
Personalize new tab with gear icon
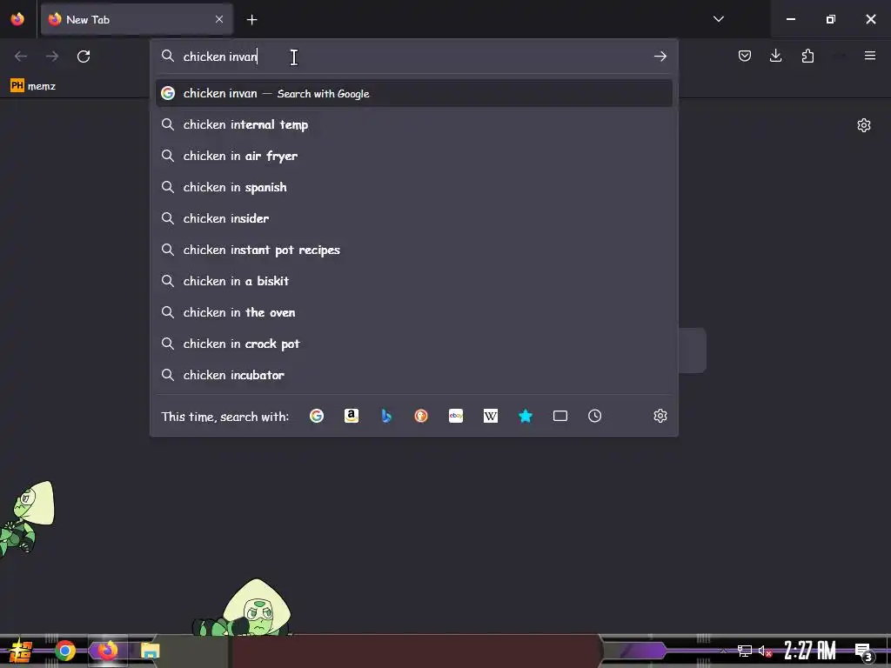click(x=864, y=125)
